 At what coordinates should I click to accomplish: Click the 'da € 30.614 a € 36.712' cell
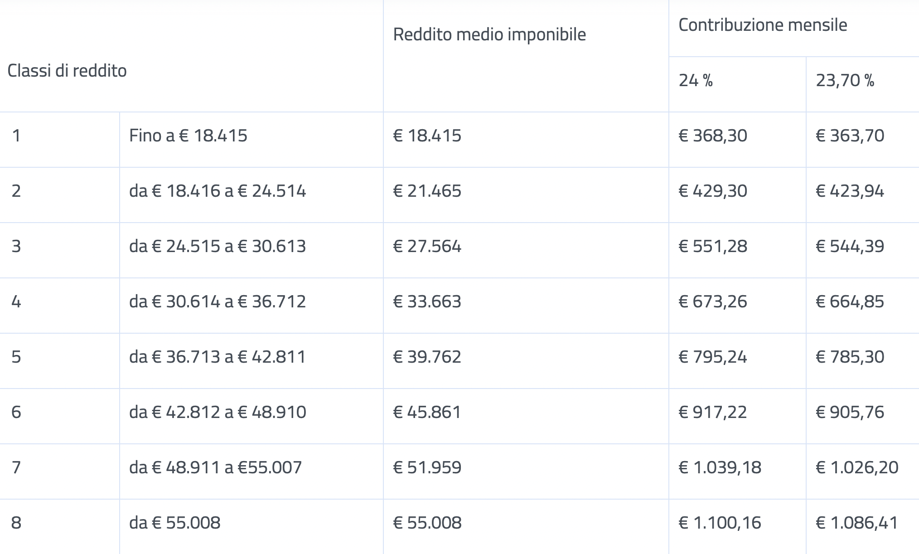(x=218, y=301)
